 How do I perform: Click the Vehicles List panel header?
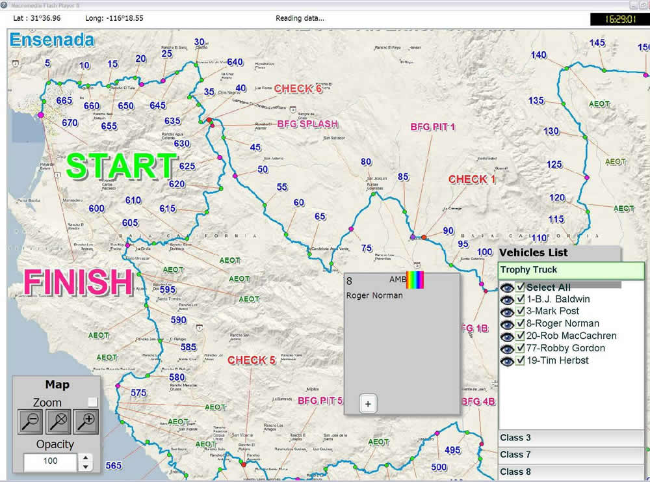[x=559, y=252]
